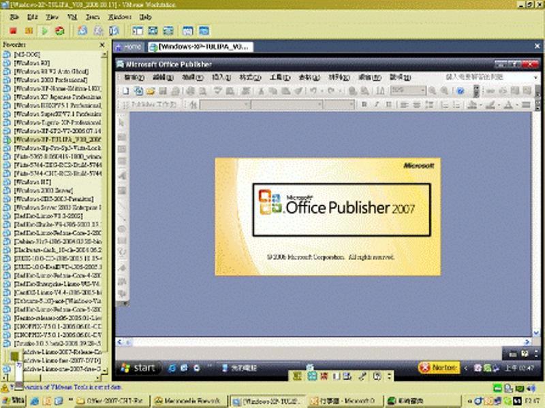Toggle Bold in Publisher formatting bar

coord(364,105)
